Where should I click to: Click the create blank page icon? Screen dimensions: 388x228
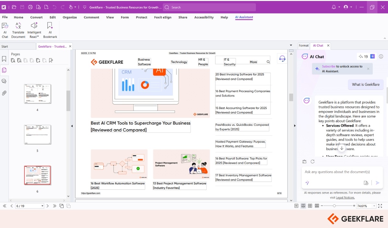tap(46, 7)
